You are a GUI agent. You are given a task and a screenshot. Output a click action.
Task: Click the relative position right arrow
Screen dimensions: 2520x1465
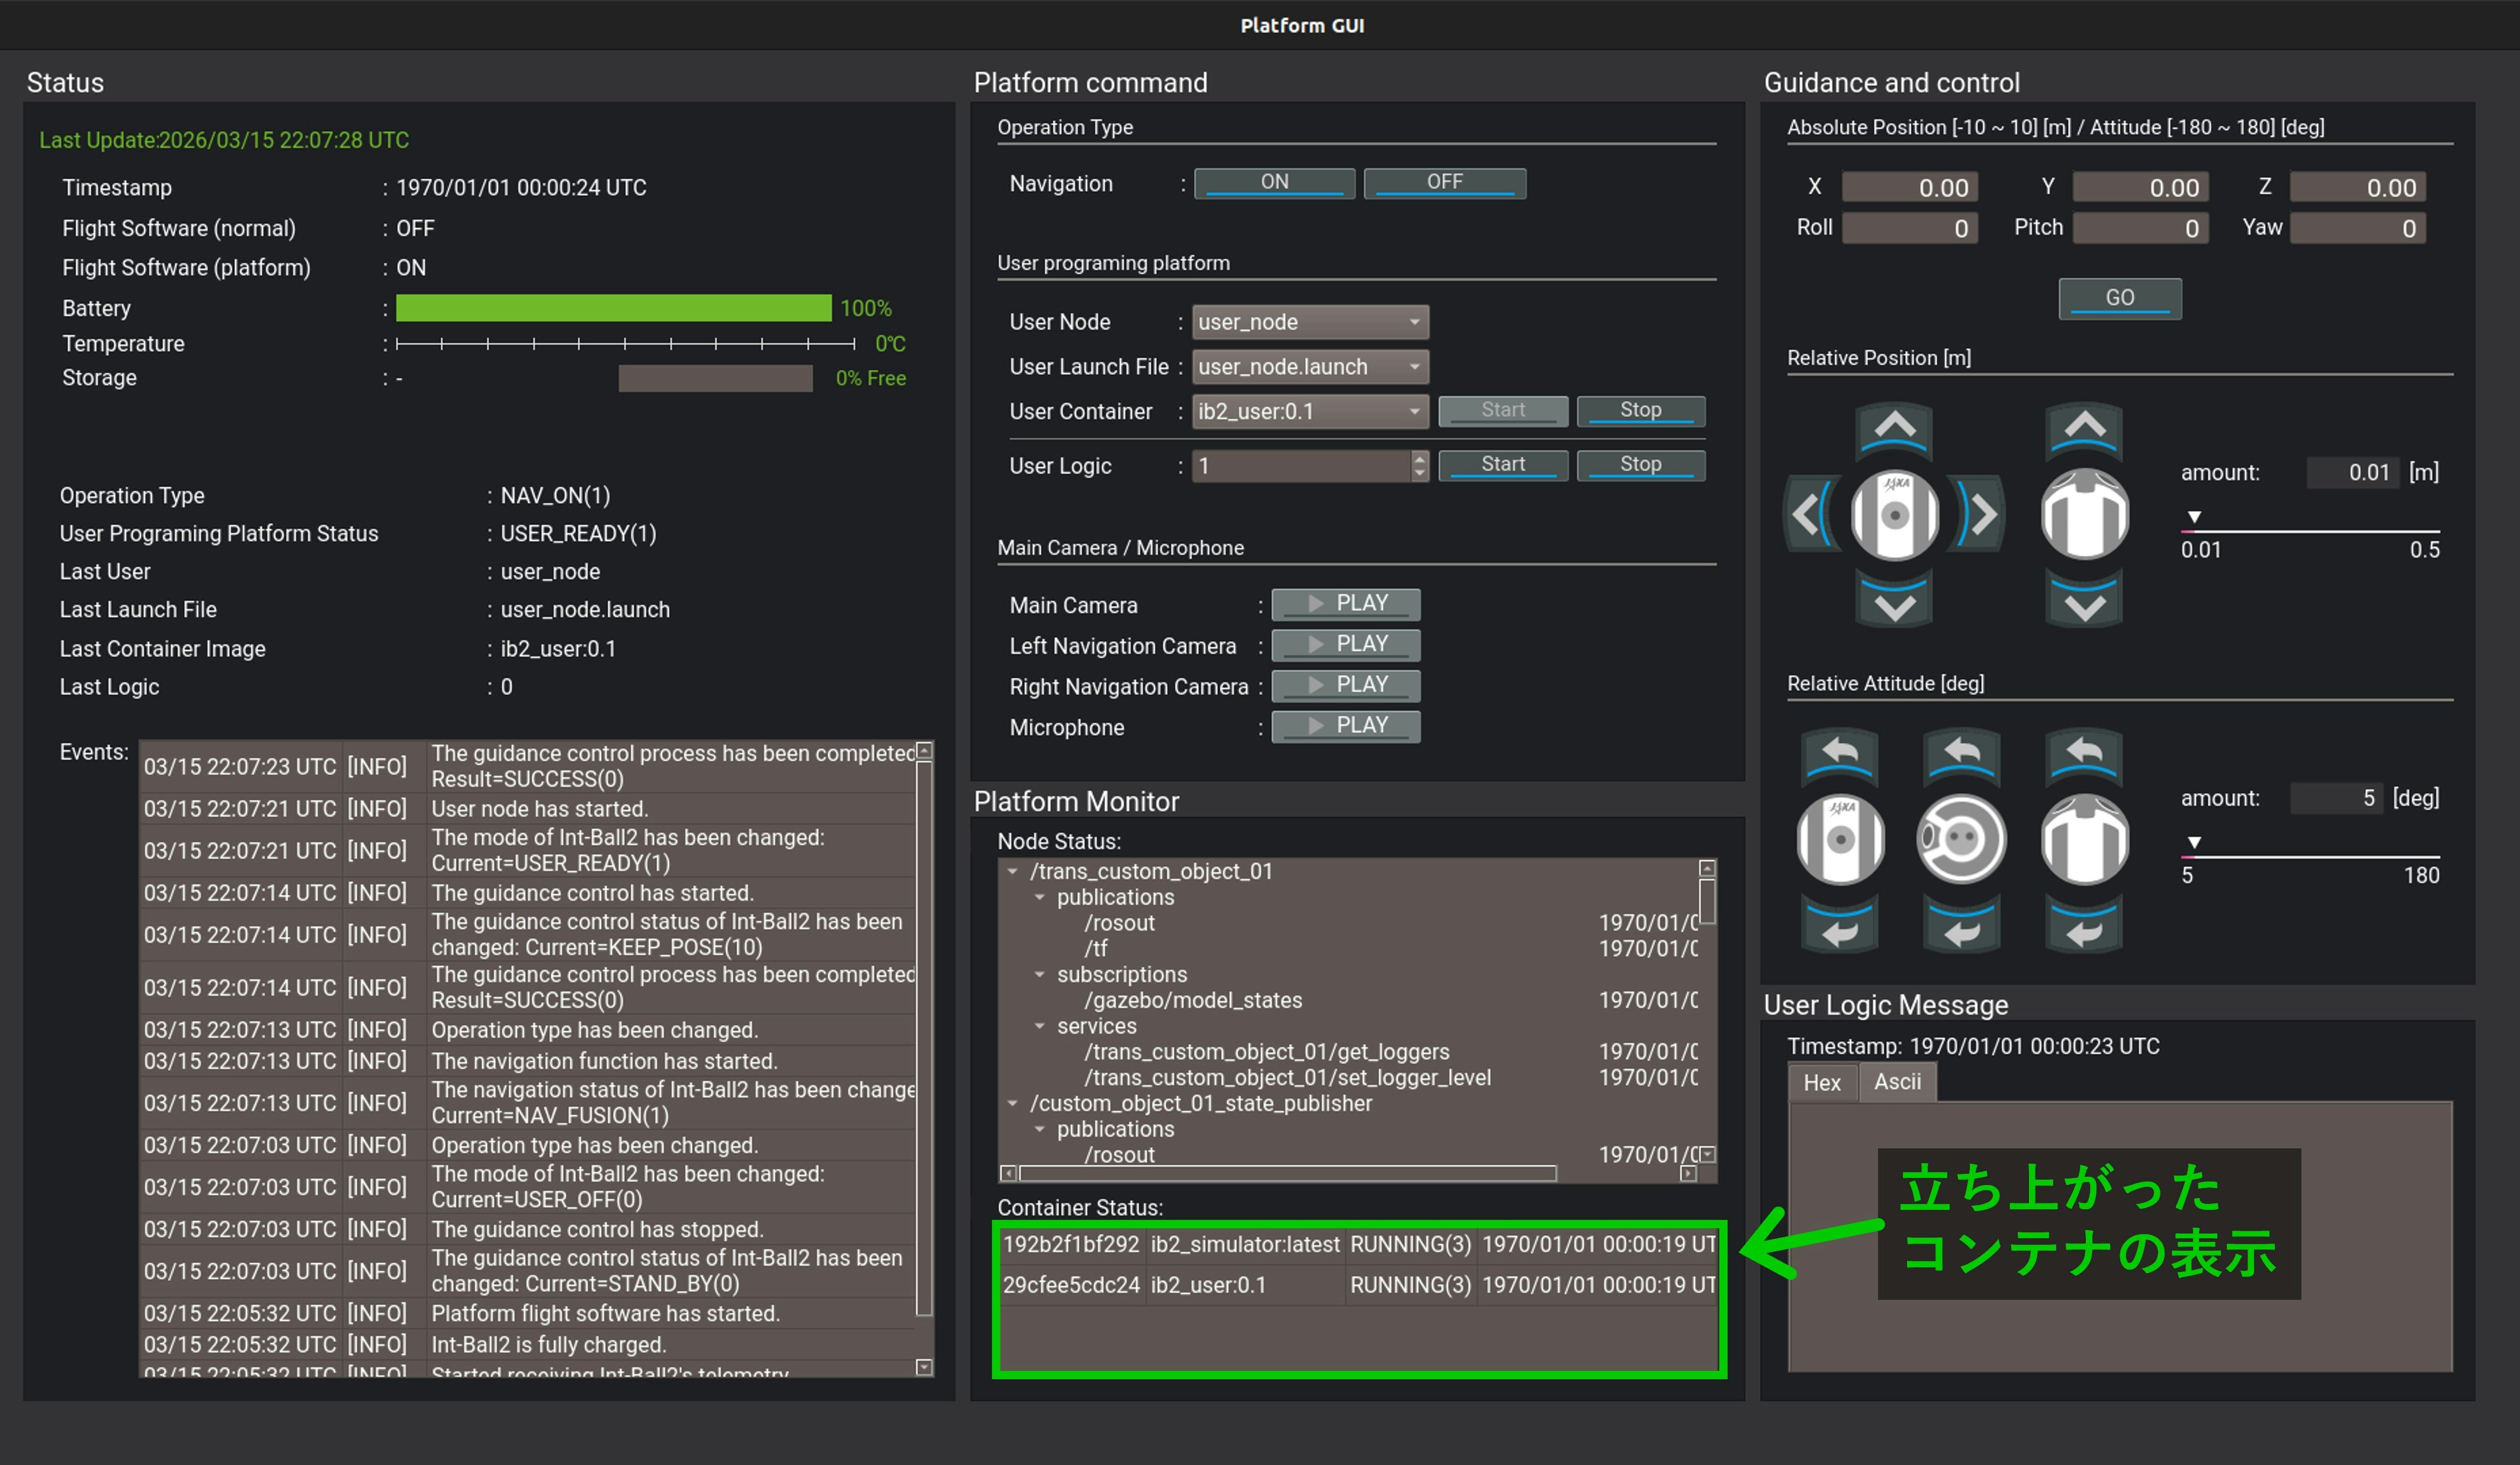1982,516
